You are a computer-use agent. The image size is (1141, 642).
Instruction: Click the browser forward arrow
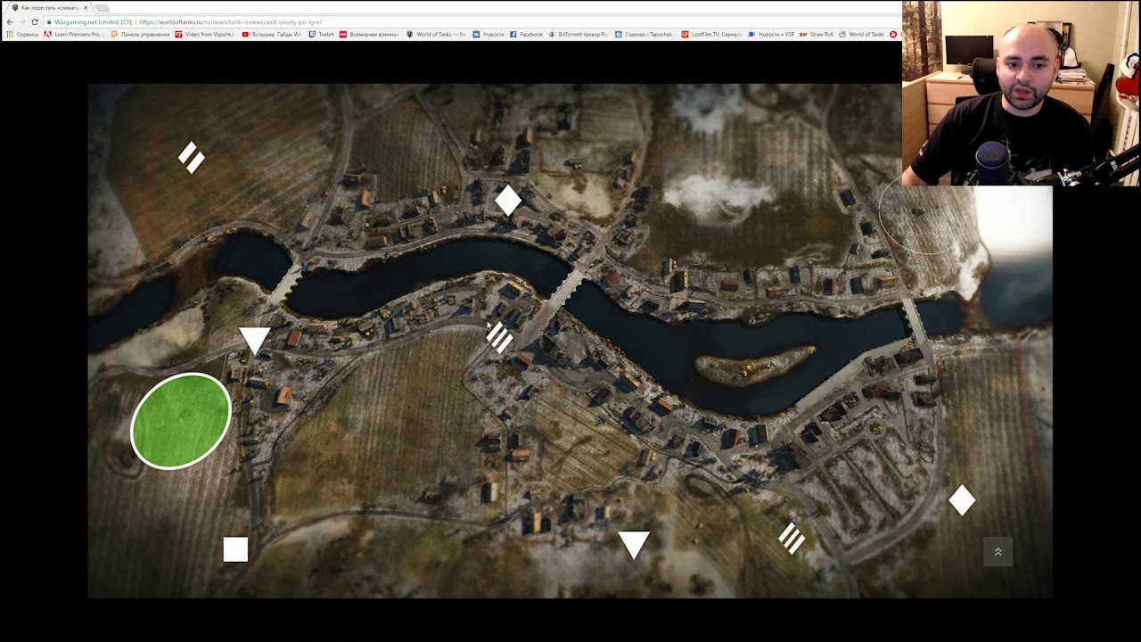coord(22,21)
